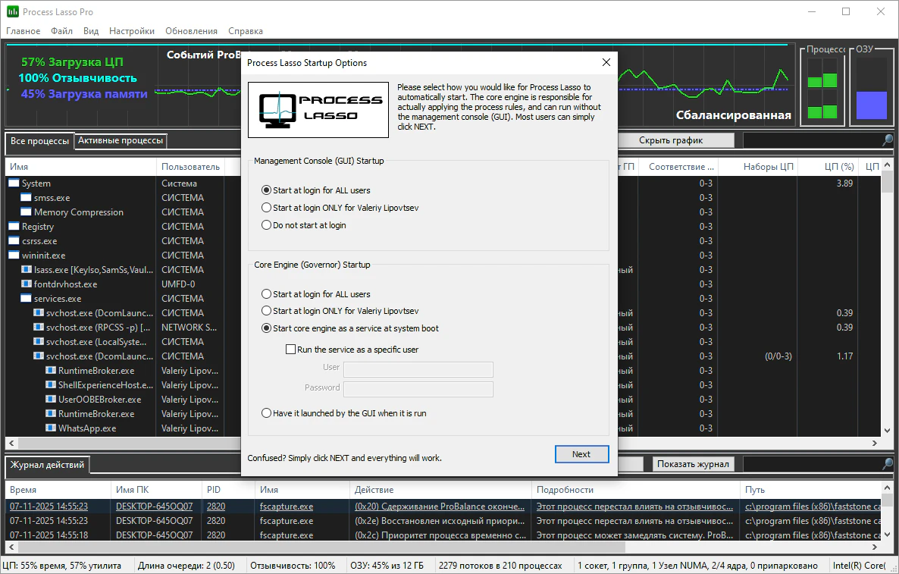Sort by the Пользователь column header
This screenshot has width=899, height=574.
(190, 166)
